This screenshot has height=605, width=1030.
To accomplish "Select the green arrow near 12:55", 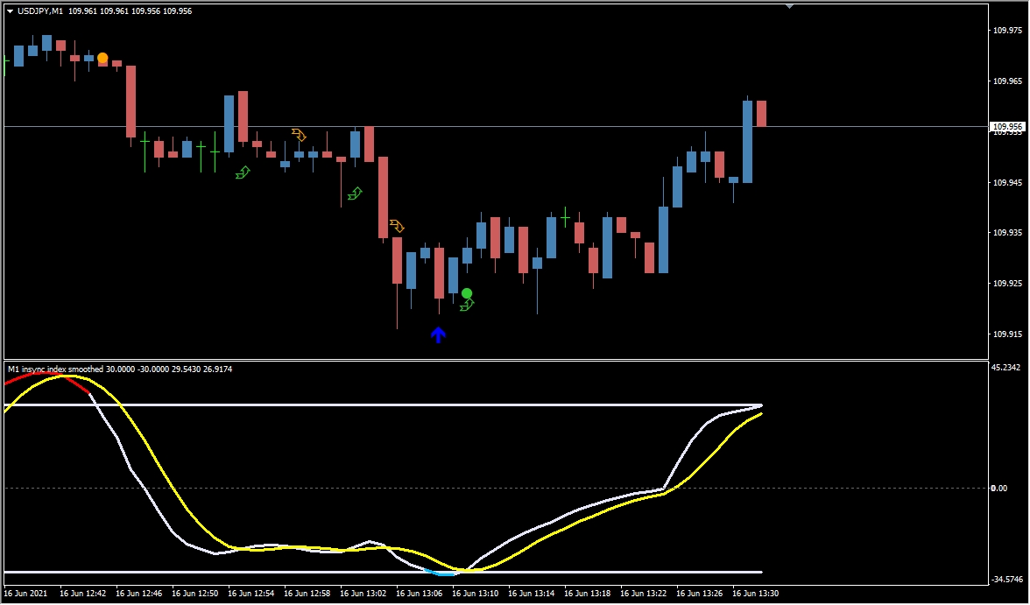I will click(x=243, y=172).
